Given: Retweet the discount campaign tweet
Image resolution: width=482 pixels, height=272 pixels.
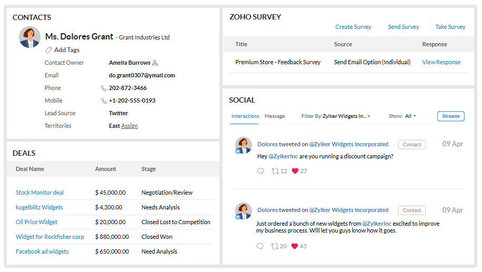Looking at the screenshot, I should click(x=275, y=171).
